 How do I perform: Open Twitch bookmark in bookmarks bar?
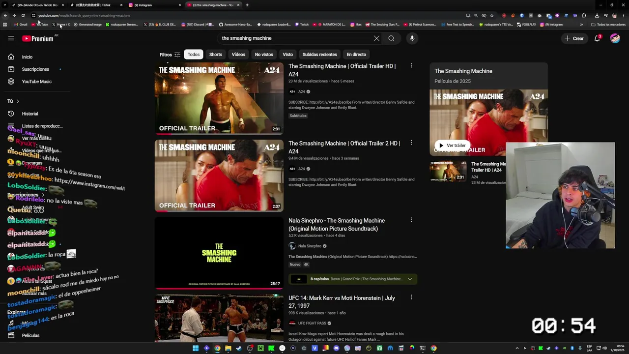pos(302,25)
